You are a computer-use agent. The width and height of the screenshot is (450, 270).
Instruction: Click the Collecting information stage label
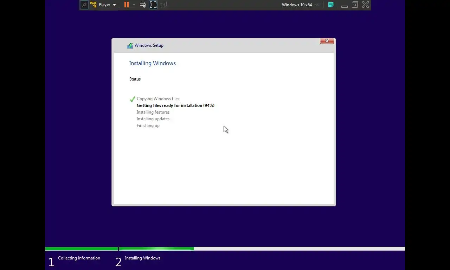tap(79, 258)
